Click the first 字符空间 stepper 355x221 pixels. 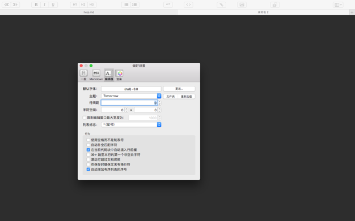(126, 110)
